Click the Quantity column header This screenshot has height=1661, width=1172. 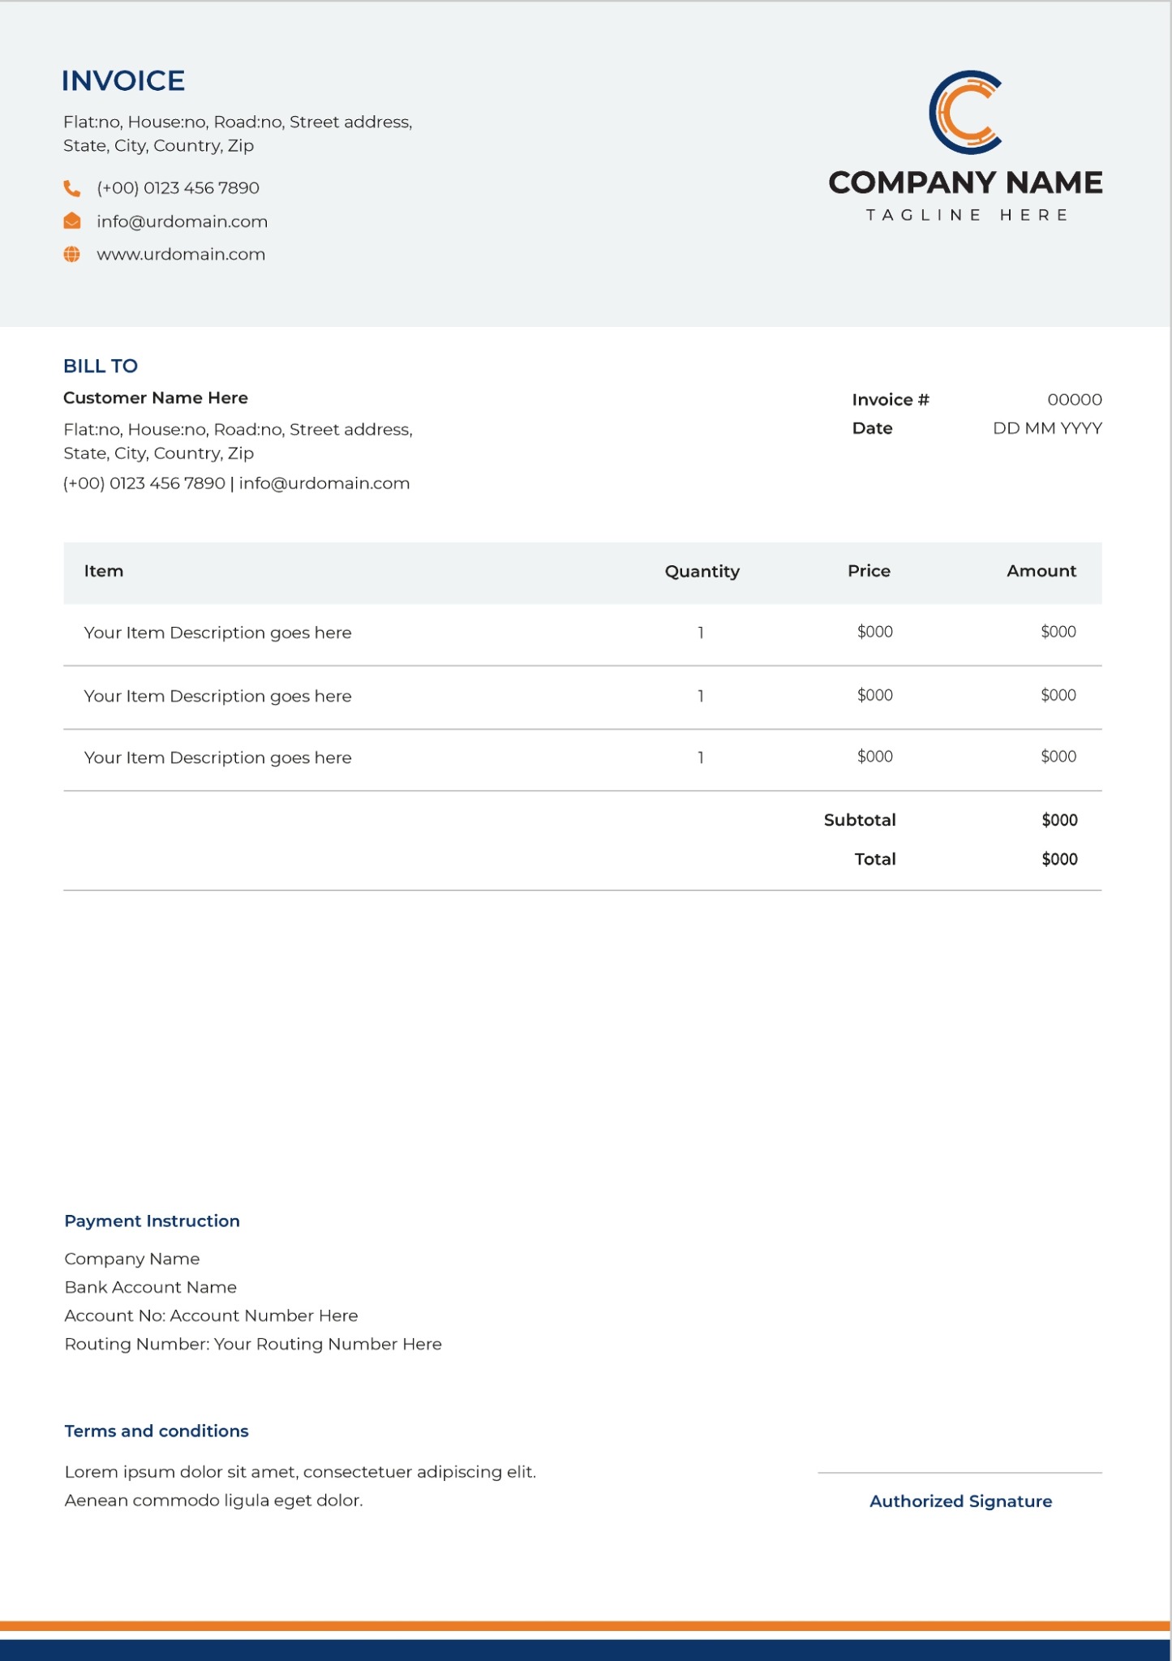point(702,572)
